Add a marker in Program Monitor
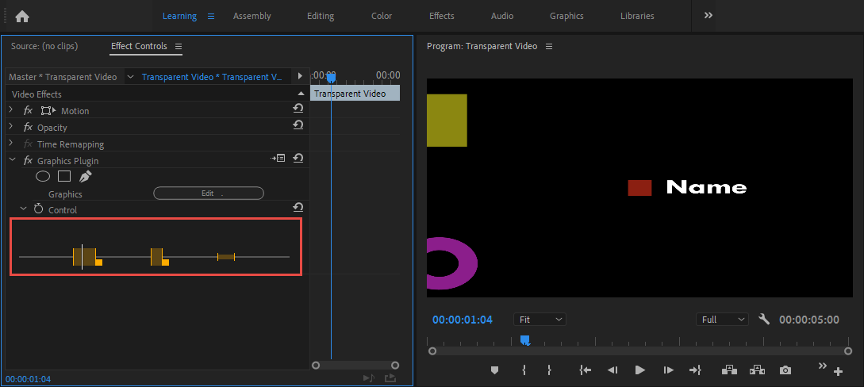 tap(494, 370)
